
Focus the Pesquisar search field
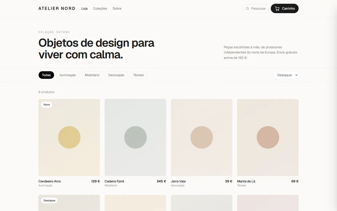tap(256, 8)
